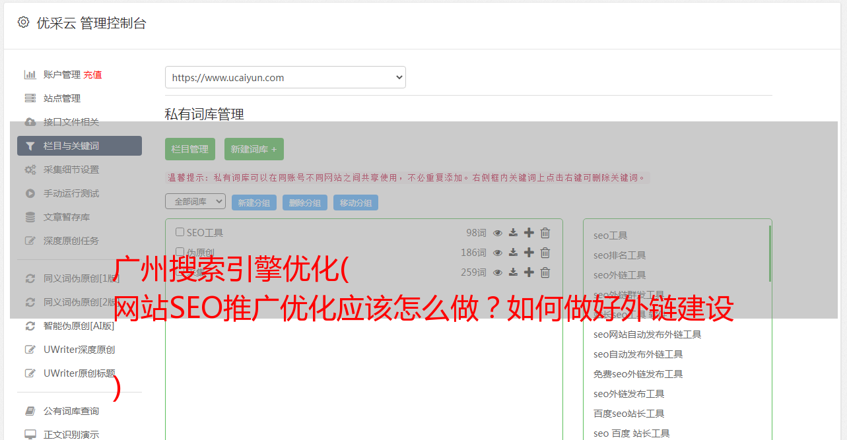Click the refresh icon for 同义词伪原创[1版]
The height and width of the screenshot is (440, 847).
click(30, 278)
